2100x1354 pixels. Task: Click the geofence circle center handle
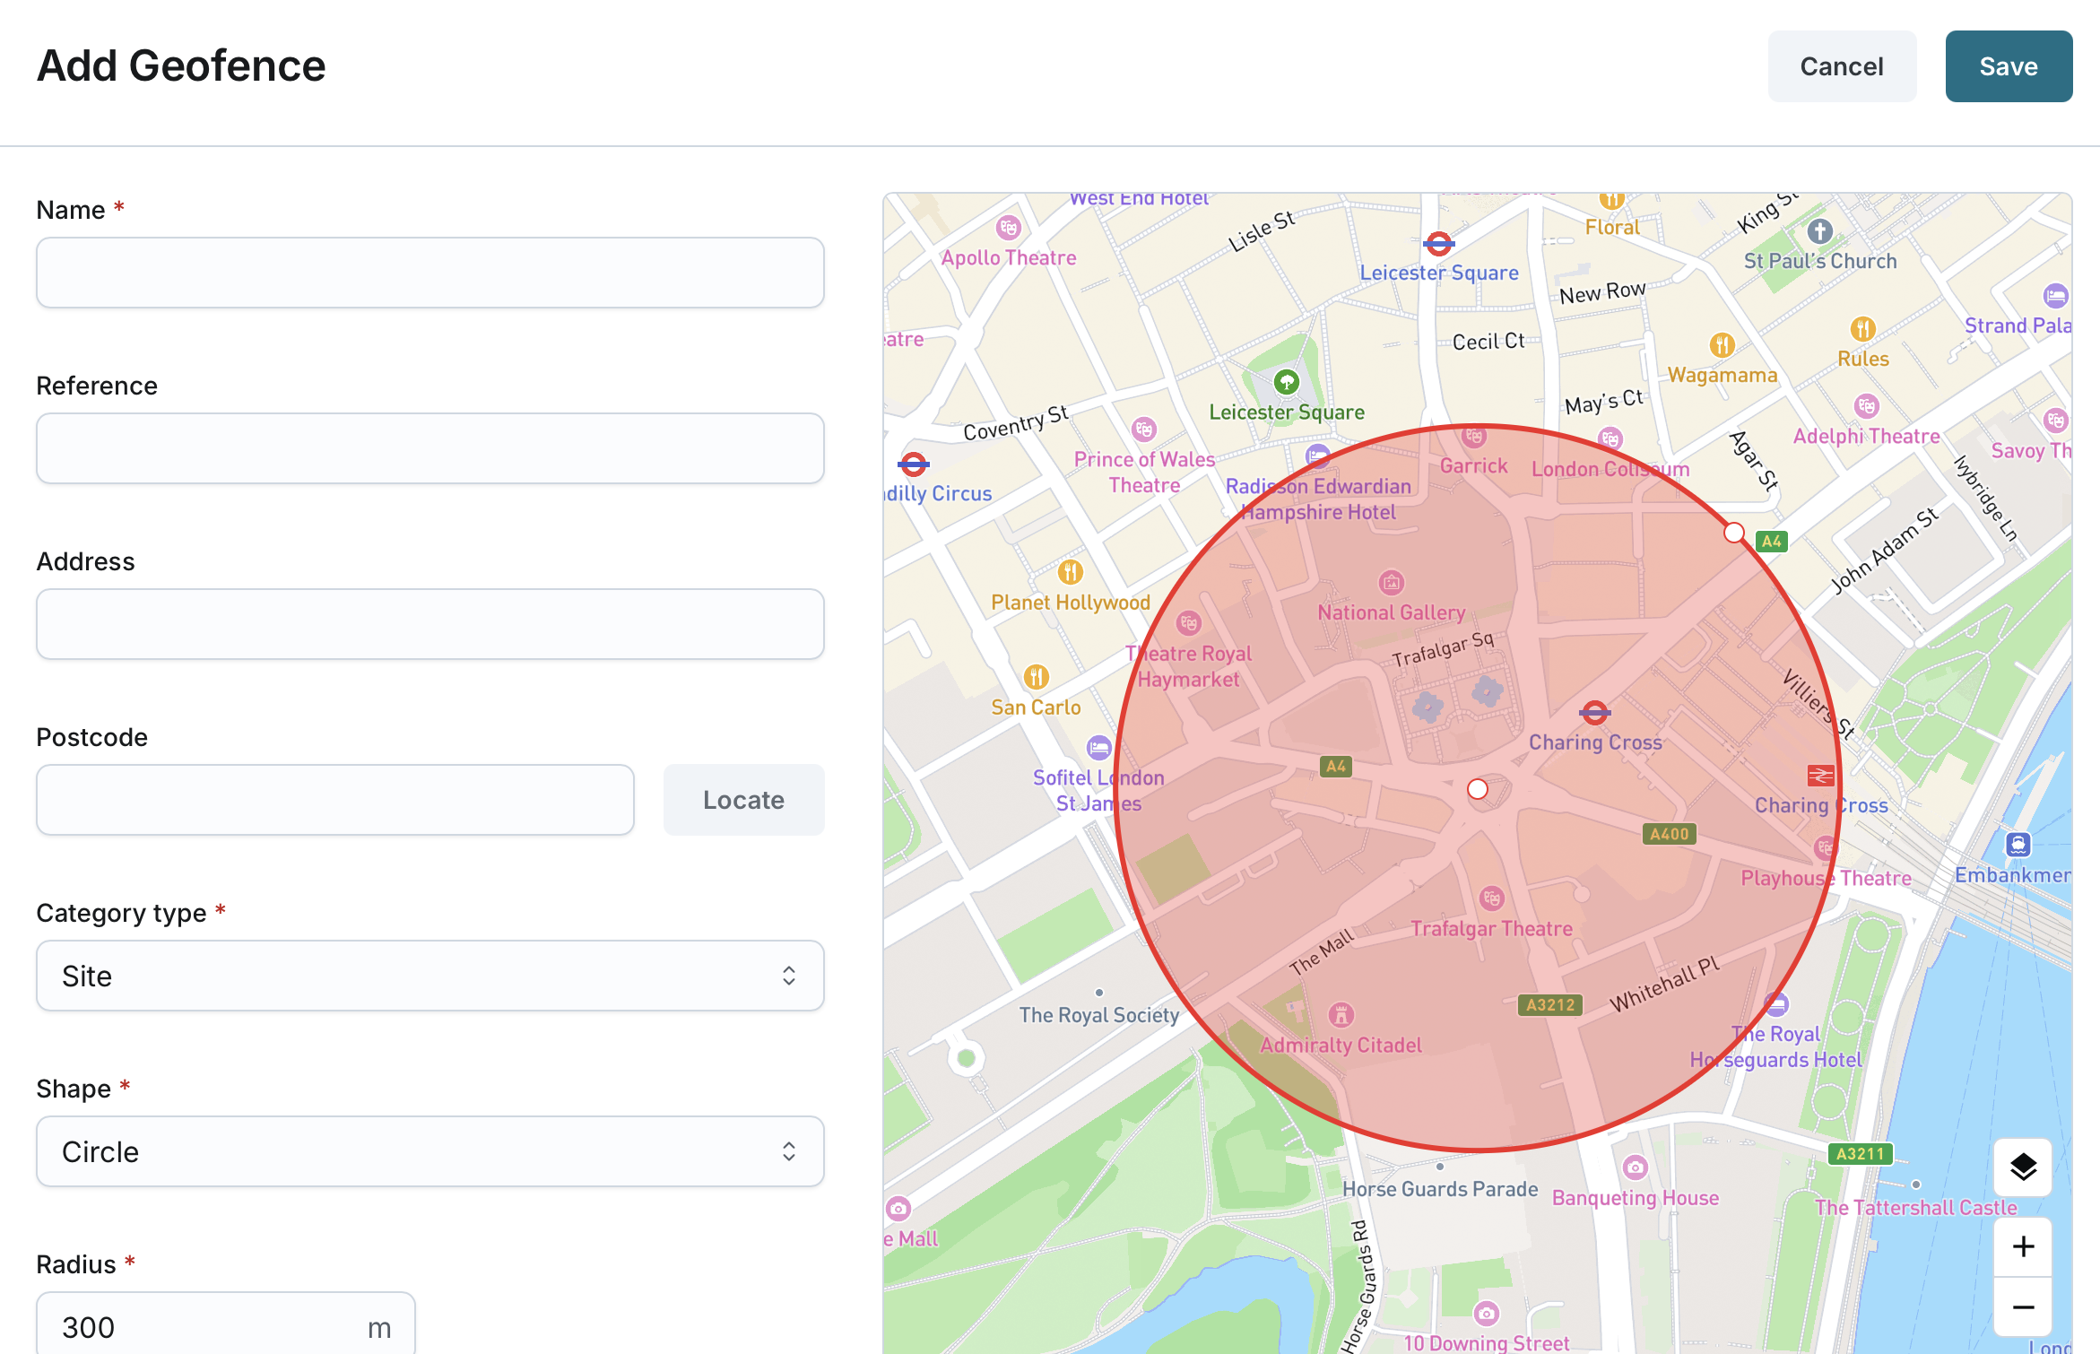pos(1478,789)
